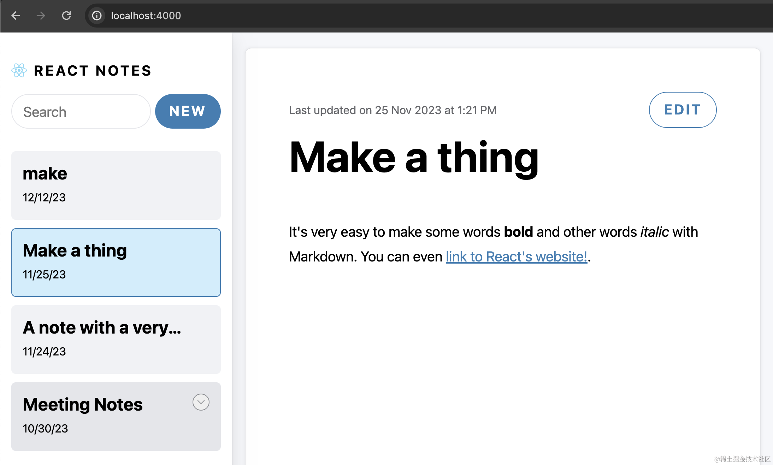The image size is (773, 465).
Task: Open the link to React's website
Action: coord(516,257)
